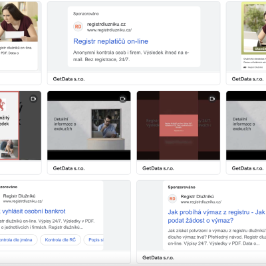
Task: Click 'Anonymní kontrola osob i firem' description text
Action: click(131, 56)
